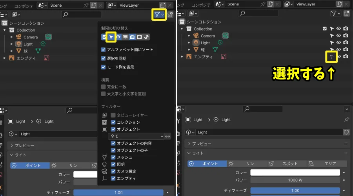Screen dimensions: 353x196
Task: Click the green camera data icon in left outliner
Action: coord(48,37)
